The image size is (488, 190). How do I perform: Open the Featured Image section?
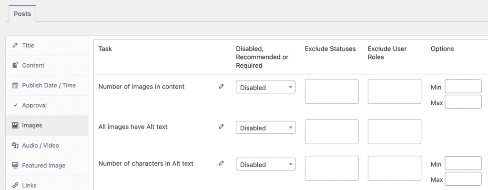(x=47, y=165)
